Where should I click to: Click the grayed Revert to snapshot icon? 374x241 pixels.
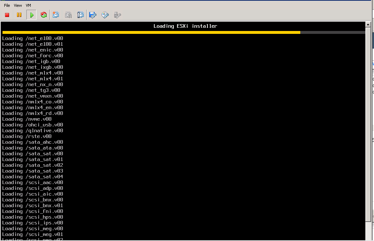coord(68,15)
